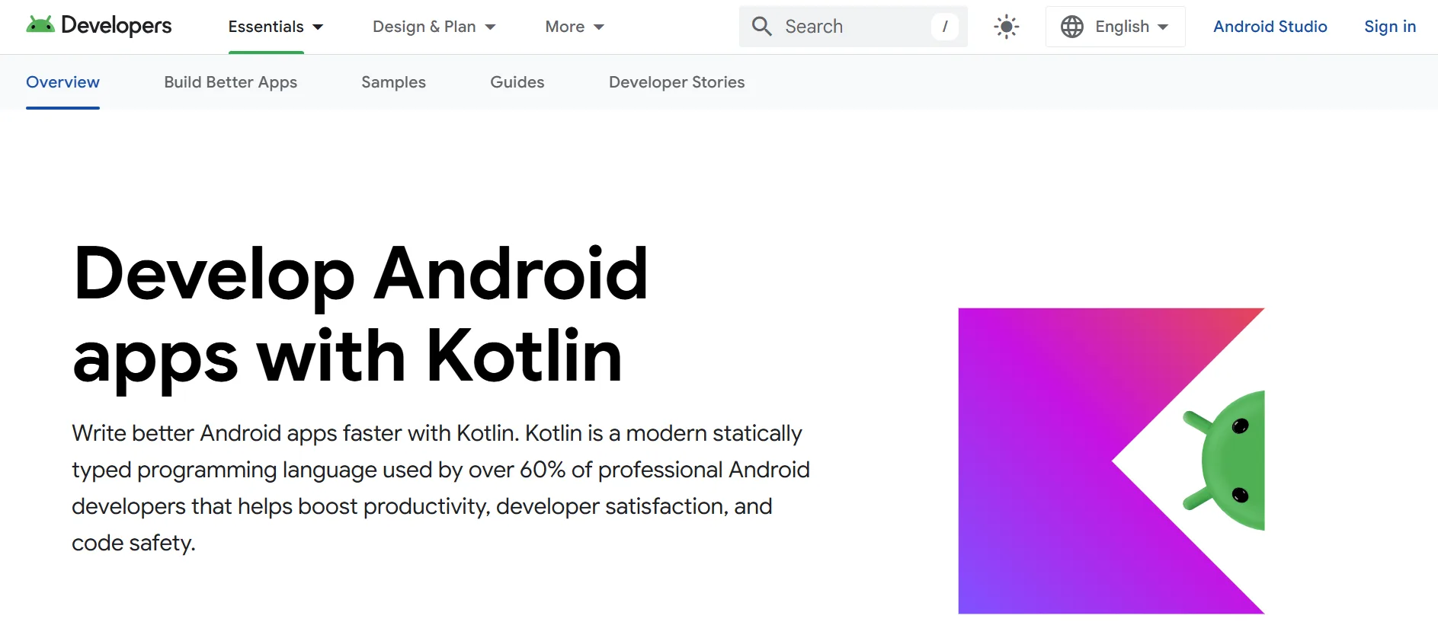Open the More dropdown menu
This screenshot has width=1438, height=625.
(575, 27)
